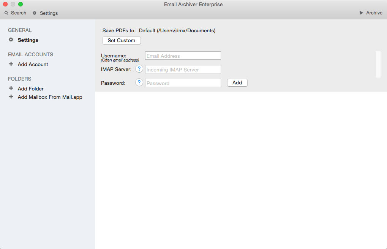Viewport: 387px width, 249px height.
Task: Focus the Password input field
Action: [x=183, y=83]
